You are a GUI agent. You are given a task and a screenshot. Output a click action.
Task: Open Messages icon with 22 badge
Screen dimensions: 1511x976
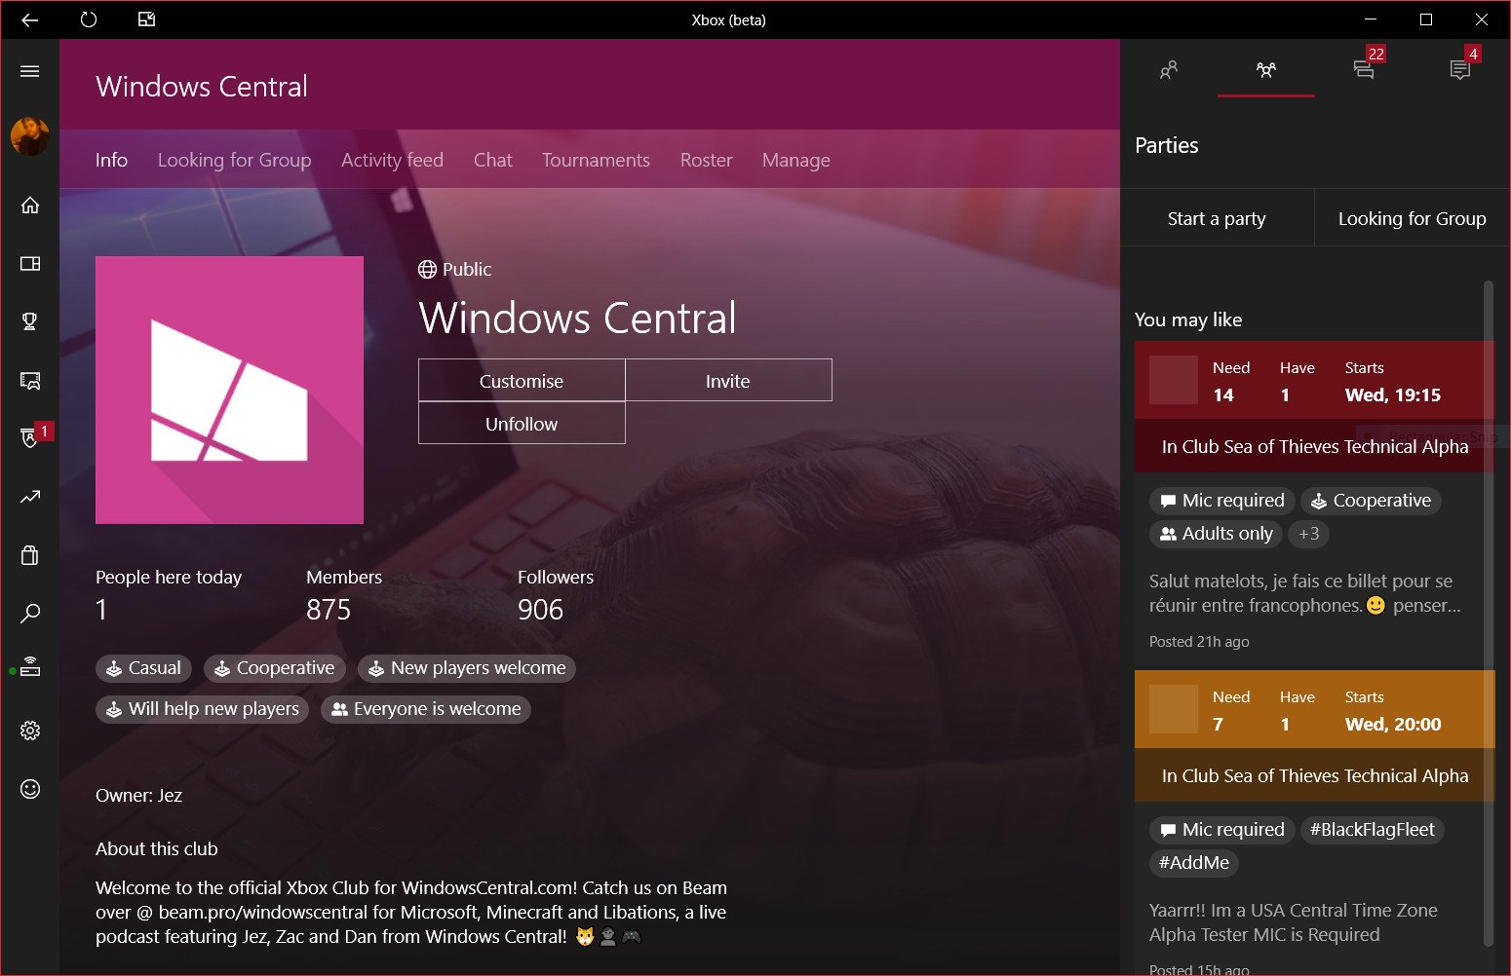(1364, 69)
